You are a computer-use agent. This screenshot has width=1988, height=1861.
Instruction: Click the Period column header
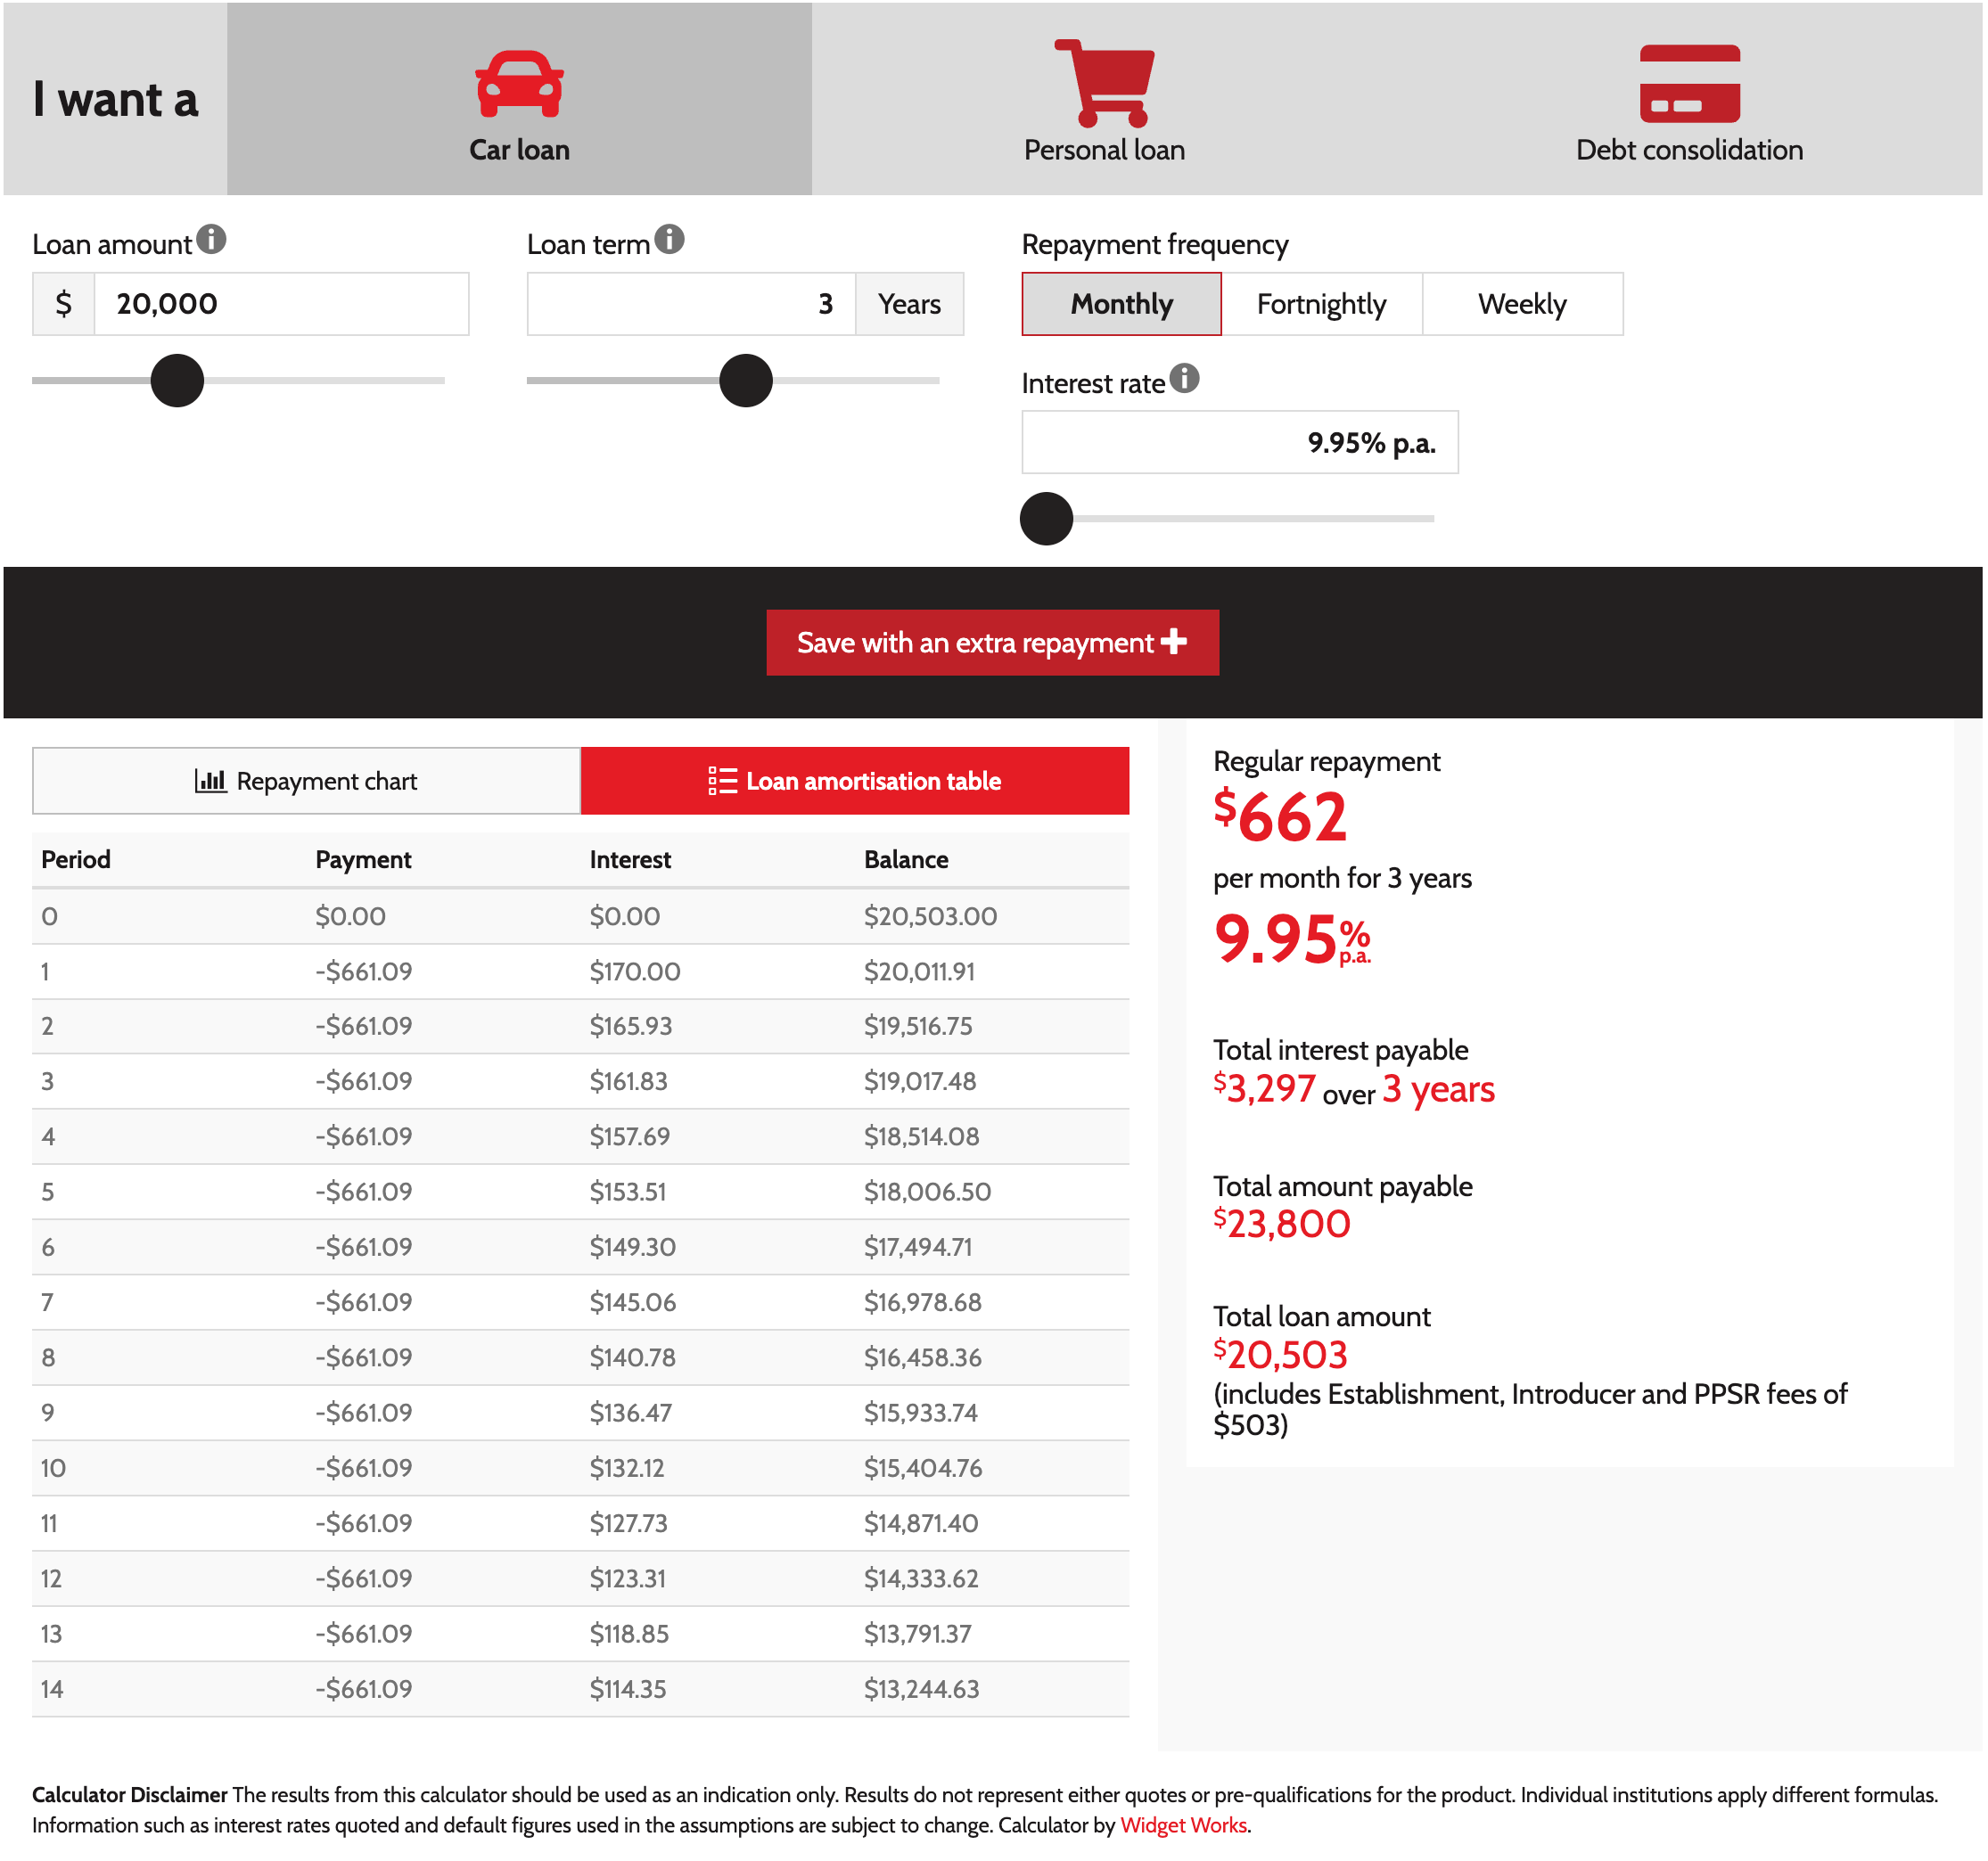pyautogui.click(x=76, y=859)
